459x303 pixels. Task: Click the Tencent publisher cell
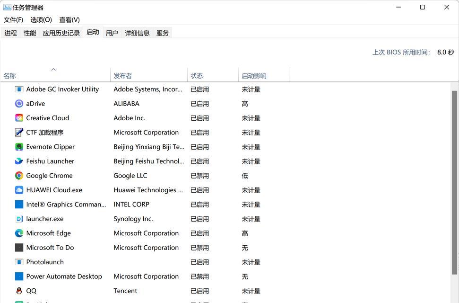coord(125,291)
